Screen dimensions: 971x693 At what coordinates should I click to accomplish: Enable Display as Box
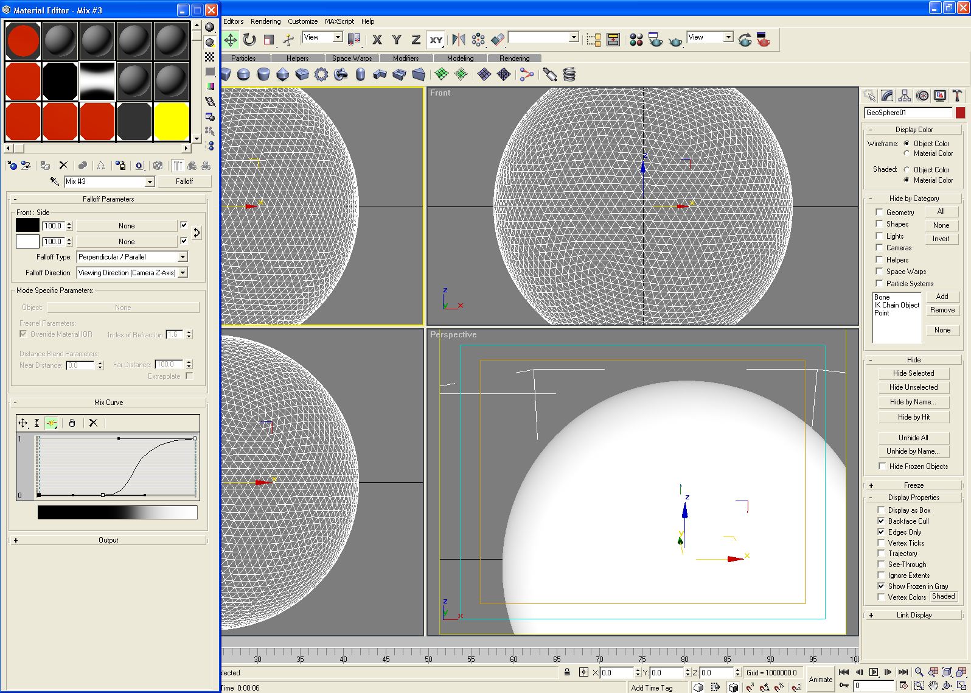click(x=881, y=510)
